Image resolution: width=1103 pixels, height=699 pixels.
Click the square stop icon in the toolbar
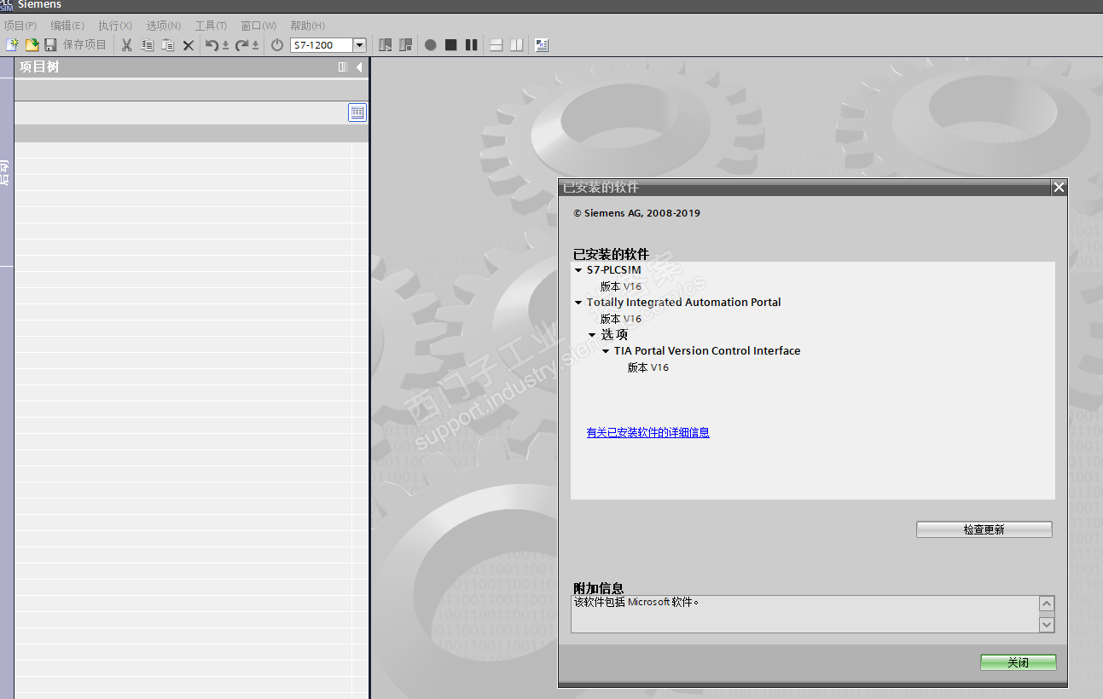click(x=451, y=45)
